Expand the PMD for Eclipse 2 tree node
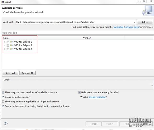The width and height of the screenshot is (154, 130). (x=4, y=42)
